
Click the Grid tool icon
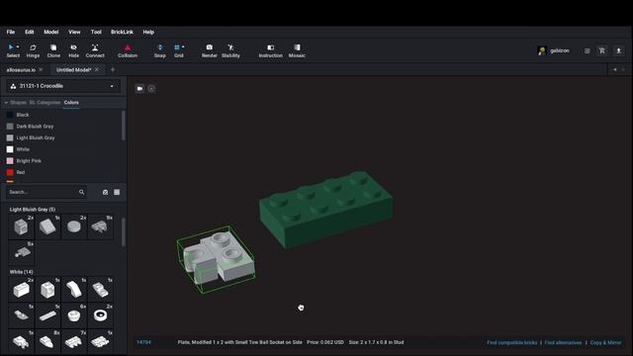coord(177,47)
